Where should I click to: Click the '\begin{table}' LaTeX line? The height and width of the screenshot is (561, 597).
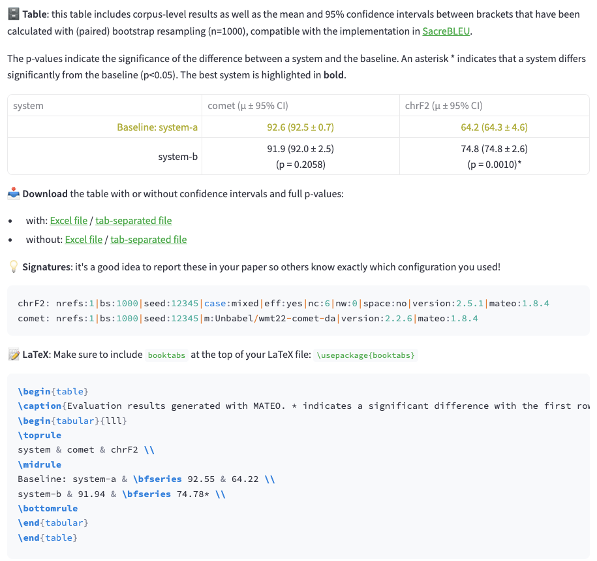[x=53, y=391]
